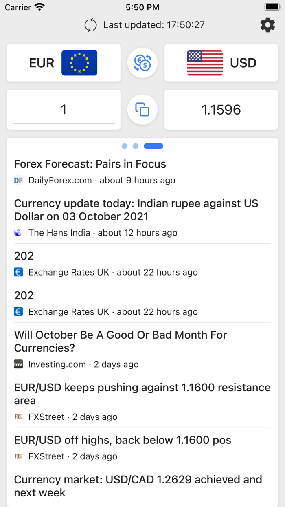Open the USD currency selector
285x507 pixels.
click(221, 63)
